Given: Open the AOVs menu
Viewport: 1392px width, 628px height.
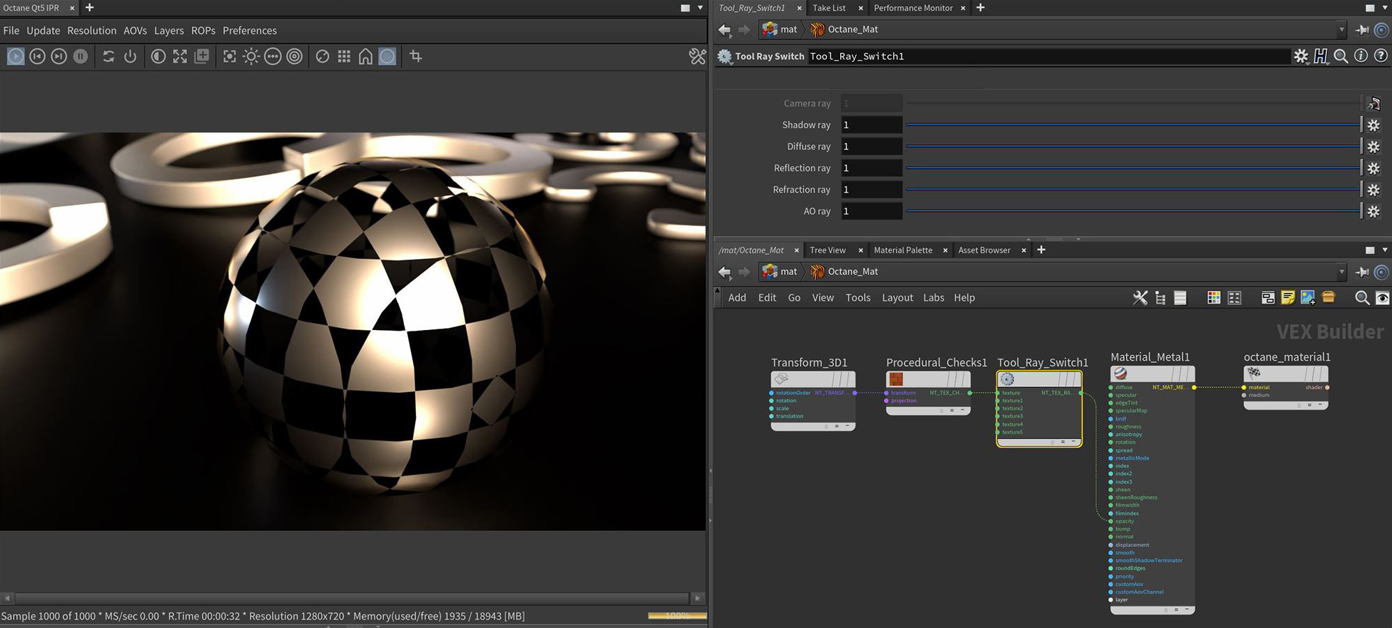Looking at the screenshot, I should [x=135, y=31].
